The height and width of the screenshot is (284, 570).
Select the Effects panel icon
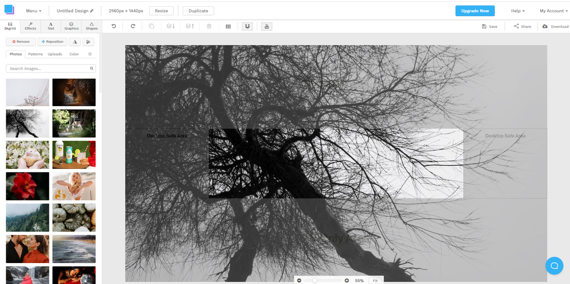pyautogui.click(x=30, y=26)
